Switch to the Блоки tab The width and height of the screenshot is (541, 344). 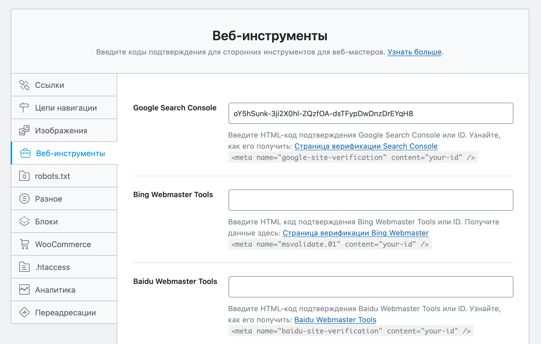pos(64,221)
